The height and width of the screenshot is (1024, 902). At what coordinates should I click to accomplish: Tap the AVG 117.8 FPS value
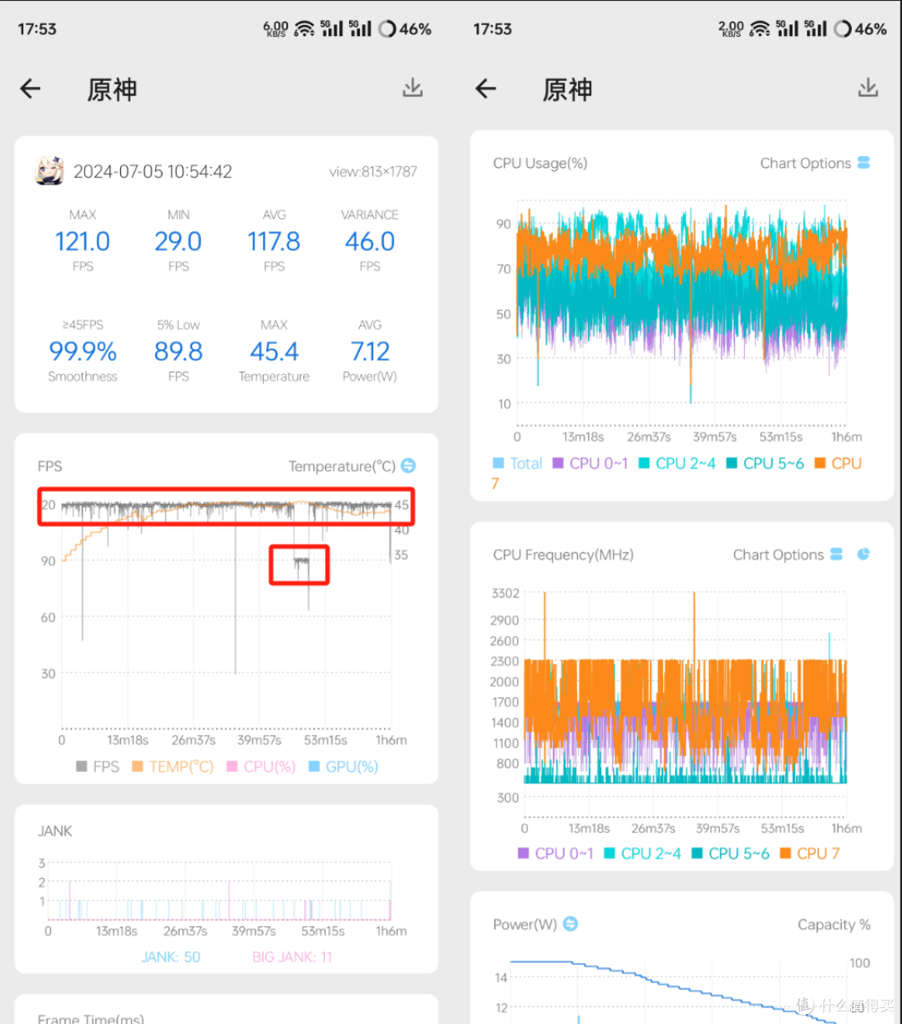274,241
